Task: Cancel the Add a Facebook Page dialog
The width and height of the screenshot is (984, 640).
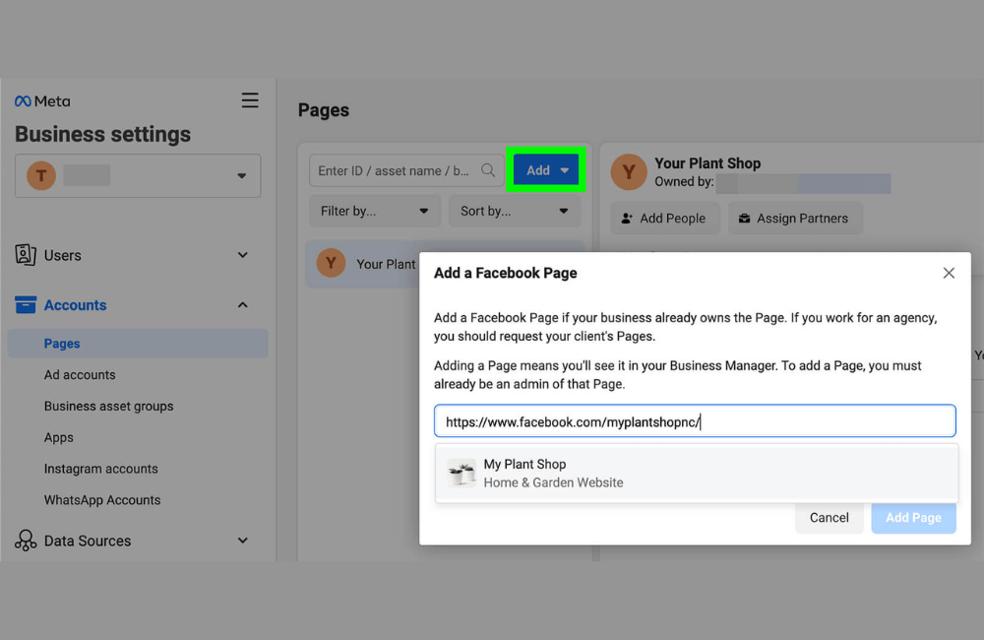Action: 830,517
